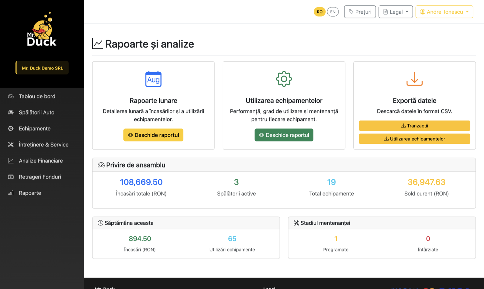
Task: Click the Total echipamente value 19
Action: point(332,182)
